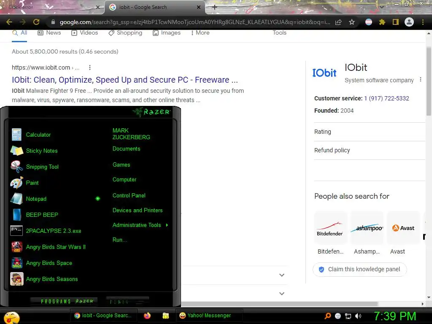
Task: Open Firefox from the taskbar
Action: 147,316
